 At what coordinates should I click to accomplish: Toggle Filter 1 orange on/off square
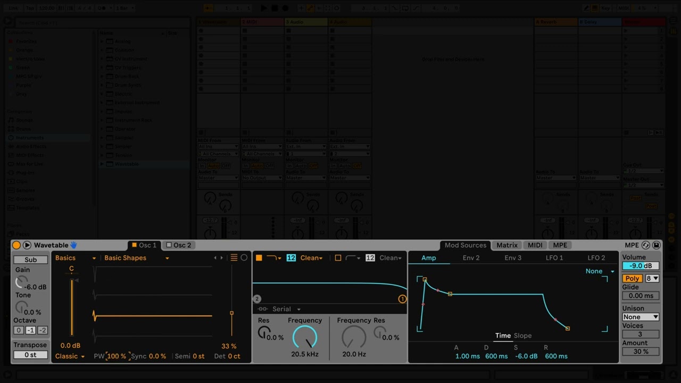(x=259, y=258)
